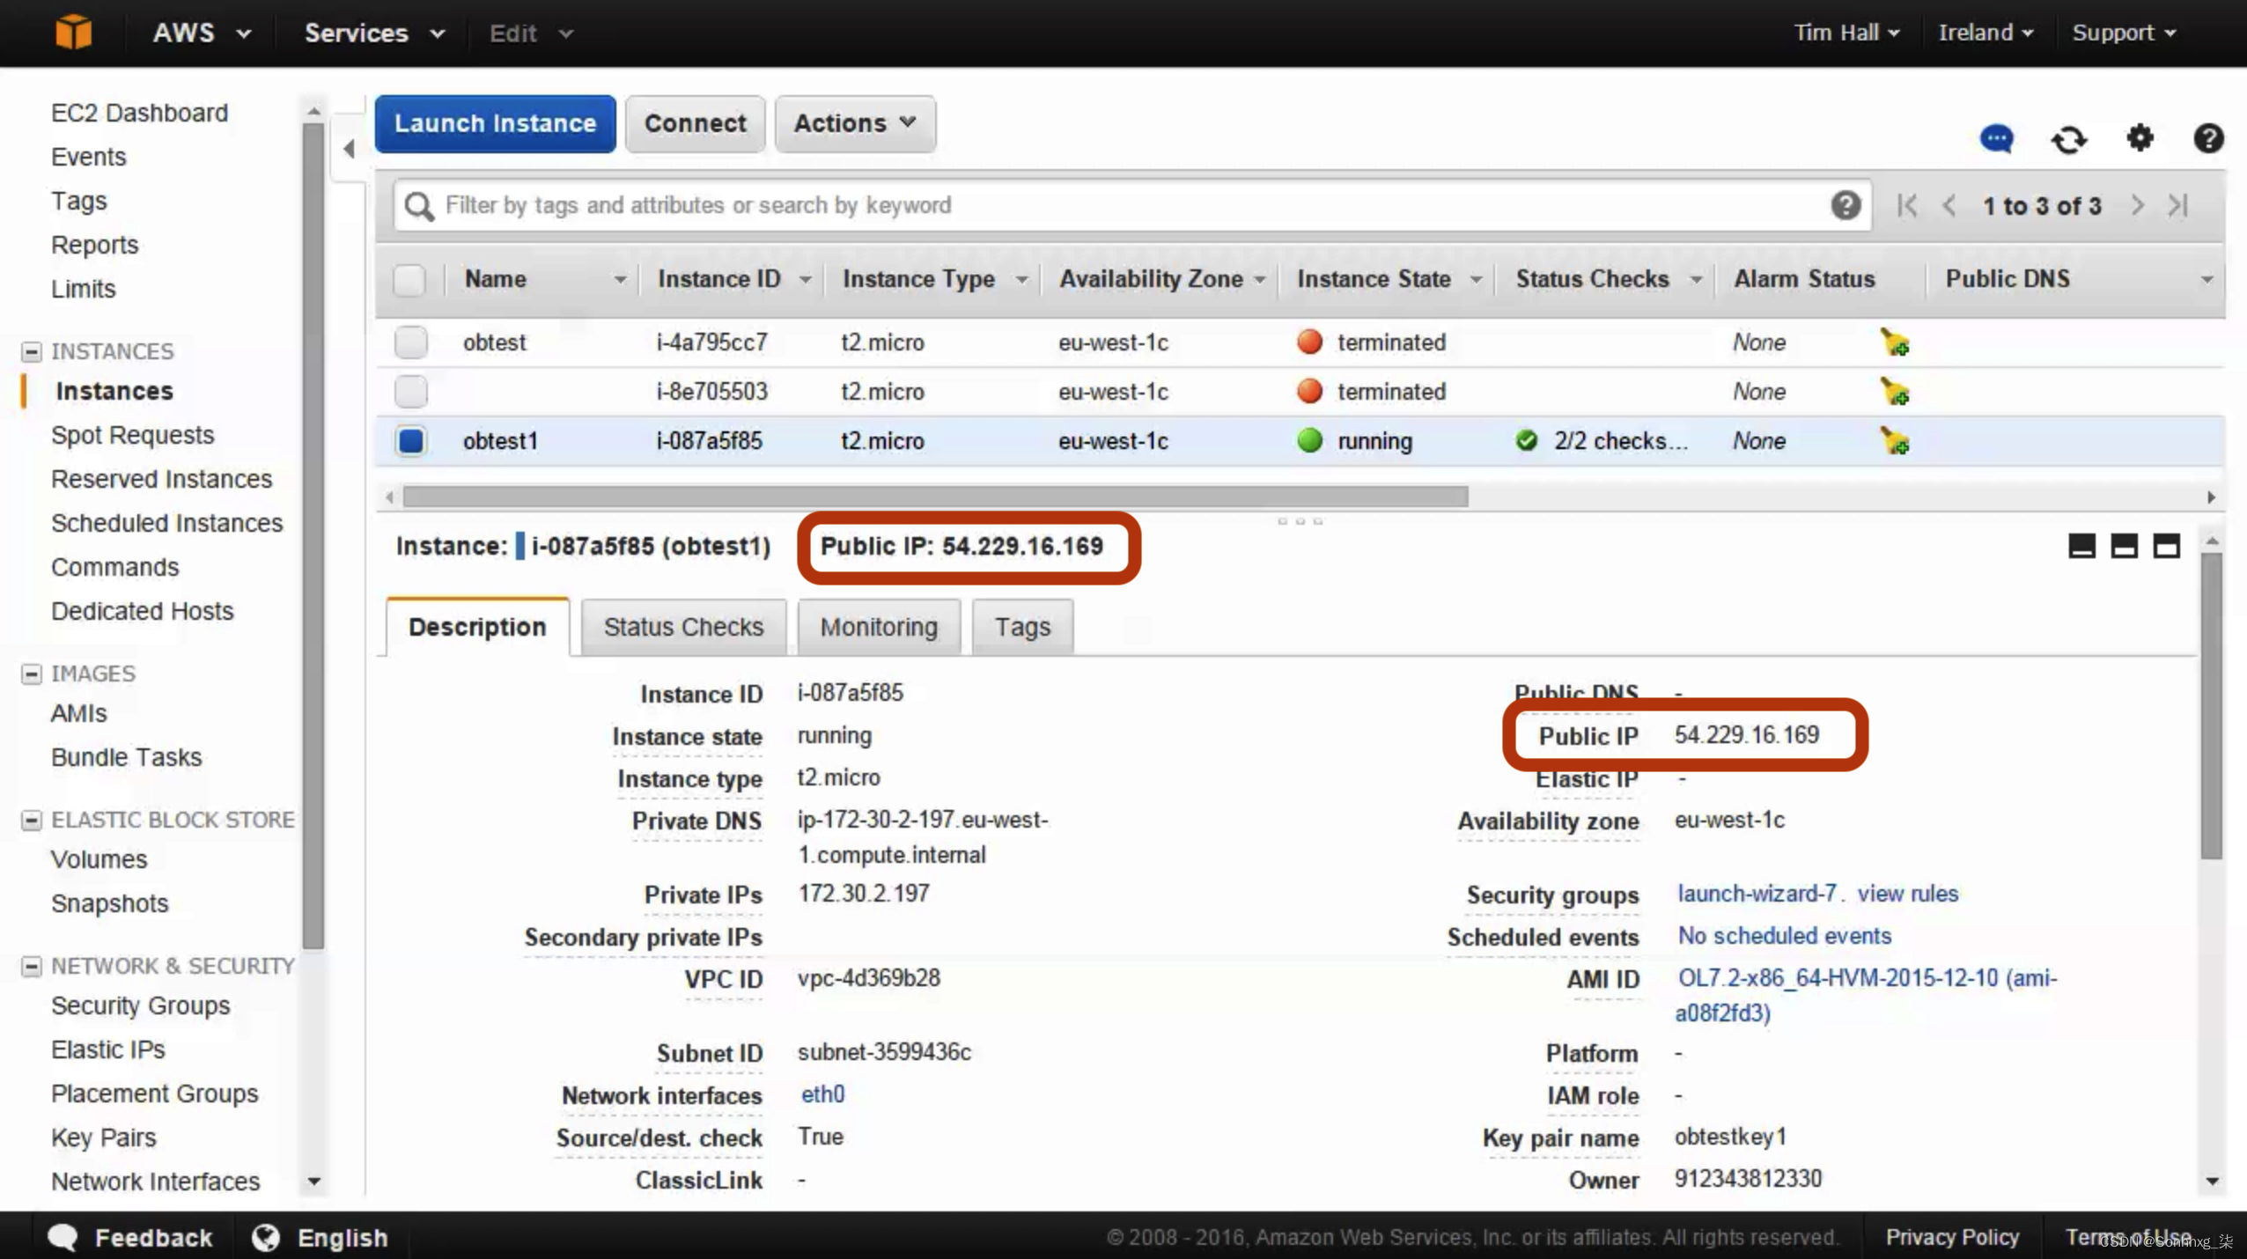Open Security Groups in the sidebar
This screenshot has width=2247, height=1259.
pos(140,1005)
